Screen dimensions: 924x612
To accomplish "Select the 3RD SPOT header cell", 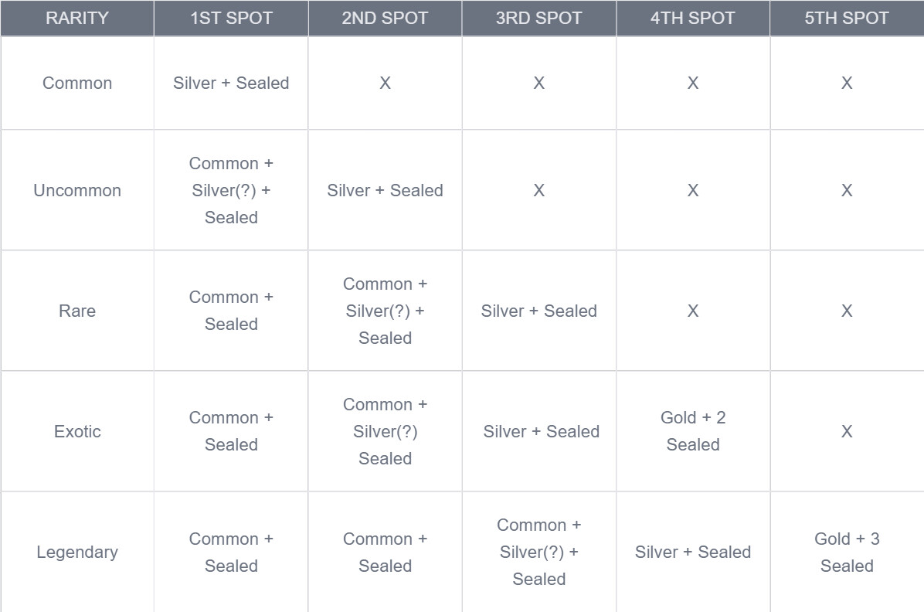I will point(538,19).
